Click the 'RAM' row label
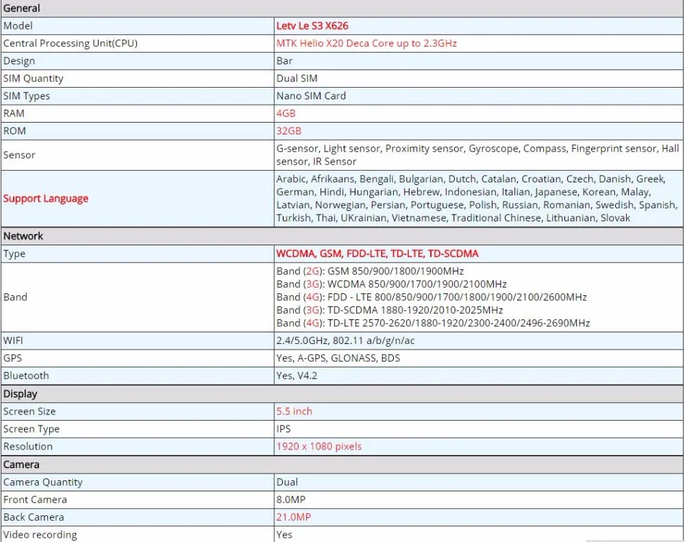The image size is (685, 542). point(14,113)
